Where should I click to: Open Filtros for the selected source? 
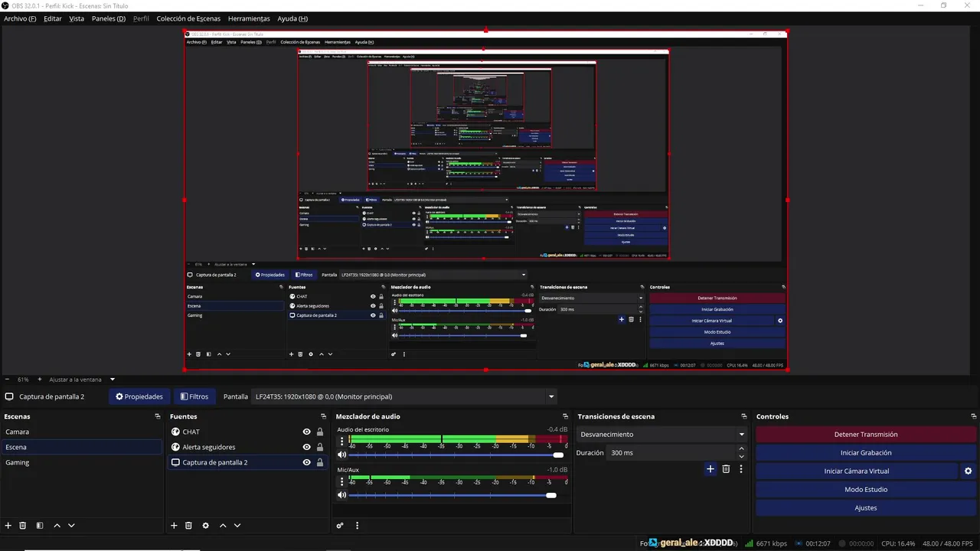click(x=194, y=396)
